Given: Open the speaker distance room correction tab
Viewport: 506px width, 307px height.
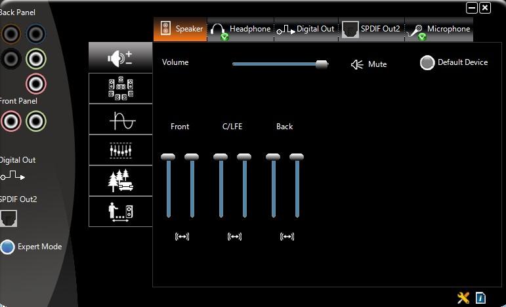Looking at the screenshot, I should point(120,211).
